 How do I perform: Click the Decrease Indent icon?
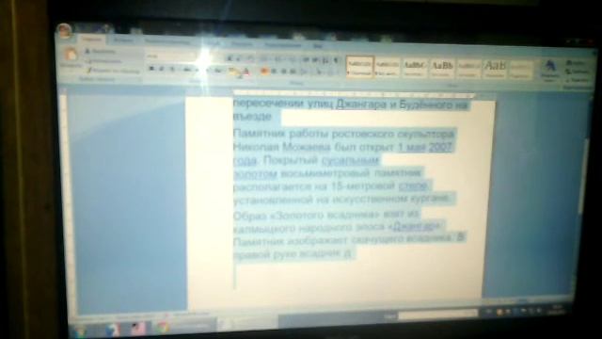click(306, 60)
